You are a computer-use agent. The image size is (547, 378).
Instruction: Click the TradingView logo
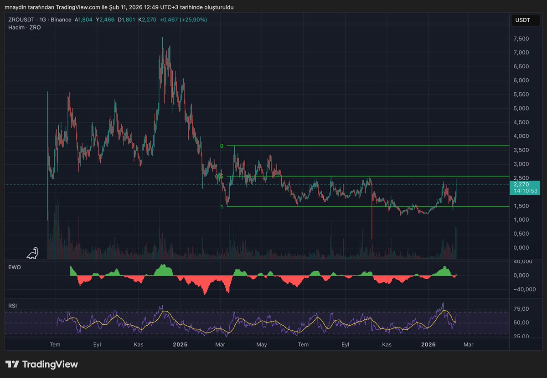point(41,364)
